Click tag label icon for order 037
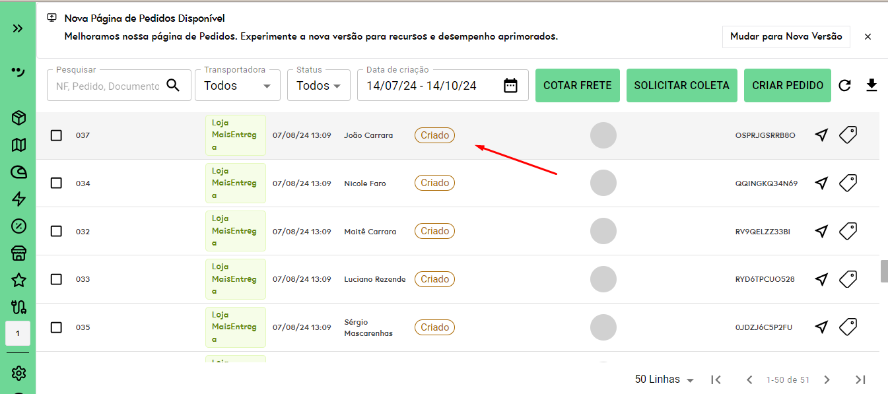Image resolution: width=888 pixels, height=394 pixels. click(x=848, y=135)
